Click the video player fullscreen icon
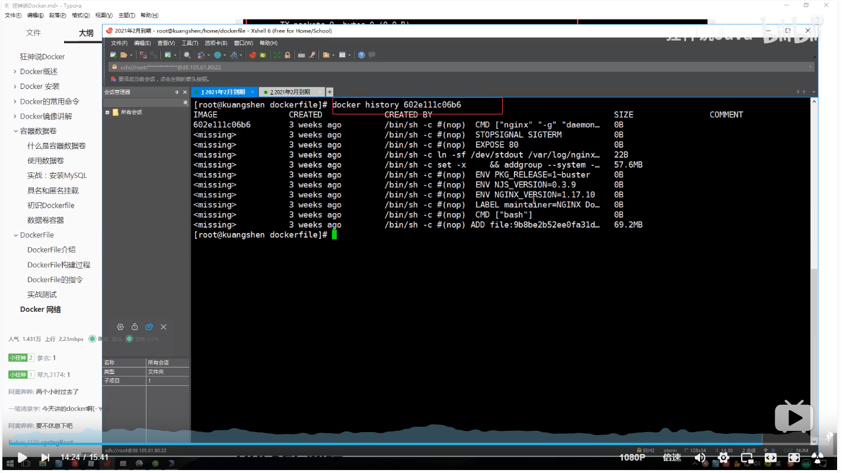Image resolution: width=843 pixels, height=473 pixels. [794, 458]
